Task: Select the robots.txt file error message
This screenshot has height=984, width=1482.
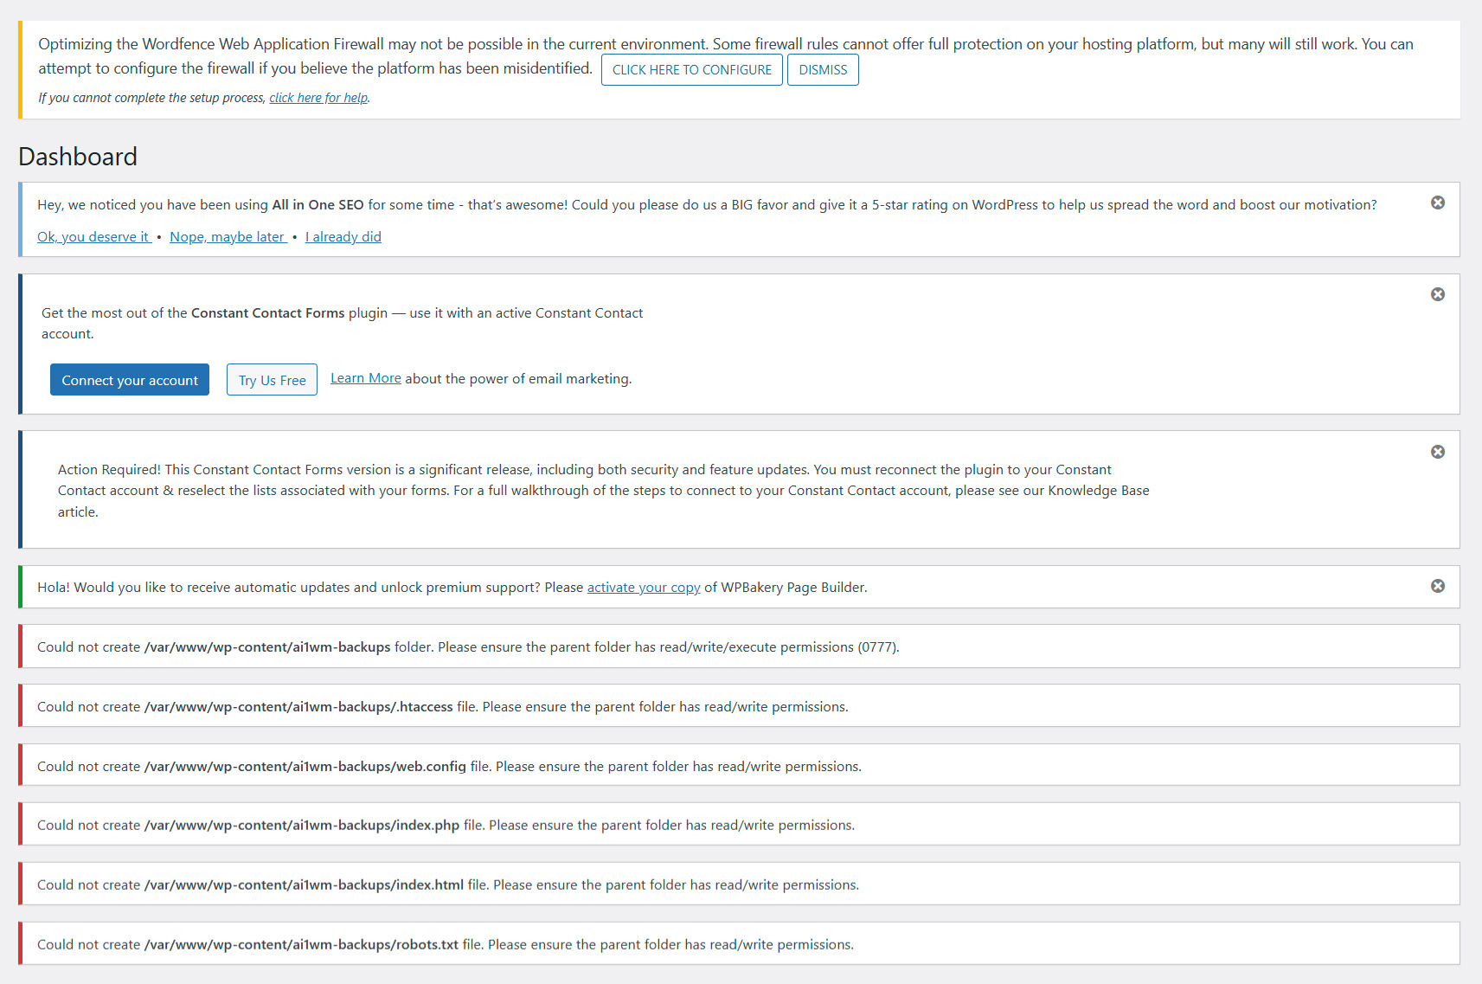Action: click(446, 945)
